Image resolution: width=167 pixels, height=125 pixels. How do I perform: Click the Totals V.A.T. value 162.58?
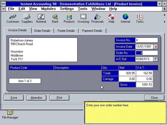[x=145, y=73]
